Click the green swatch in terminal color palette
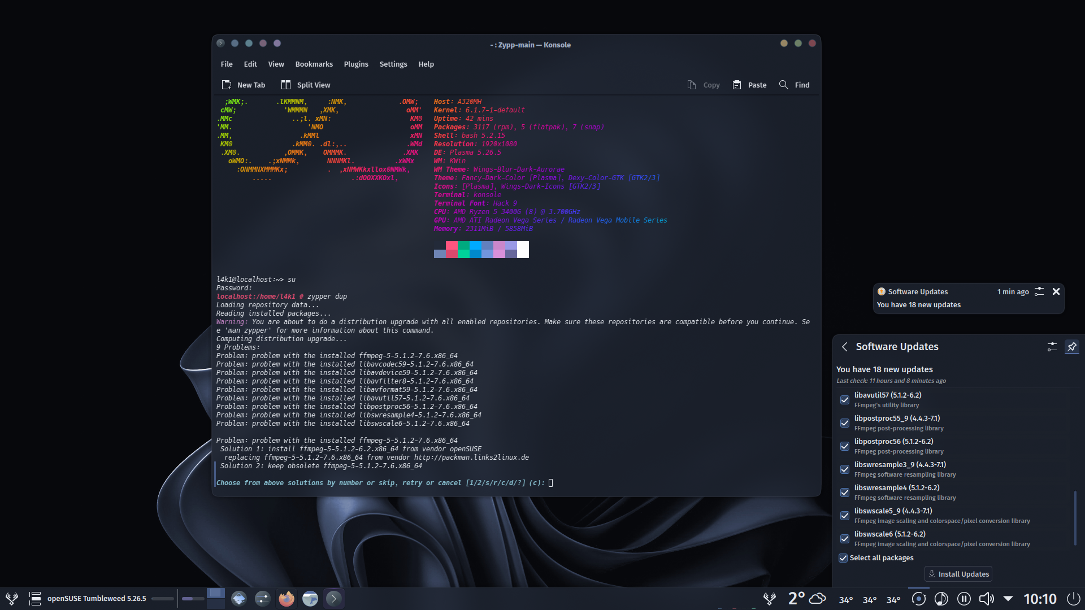Screen dimensions: 1085x610 coord(463,250)
